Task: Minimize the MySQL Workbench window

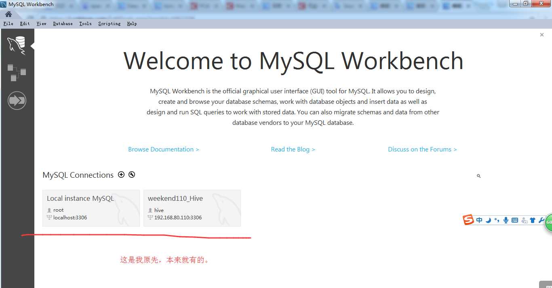Action: 515,3
